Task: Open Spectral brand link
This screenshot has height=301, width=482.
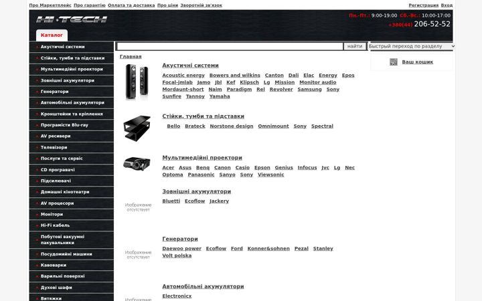Action: tap(322, 126)
